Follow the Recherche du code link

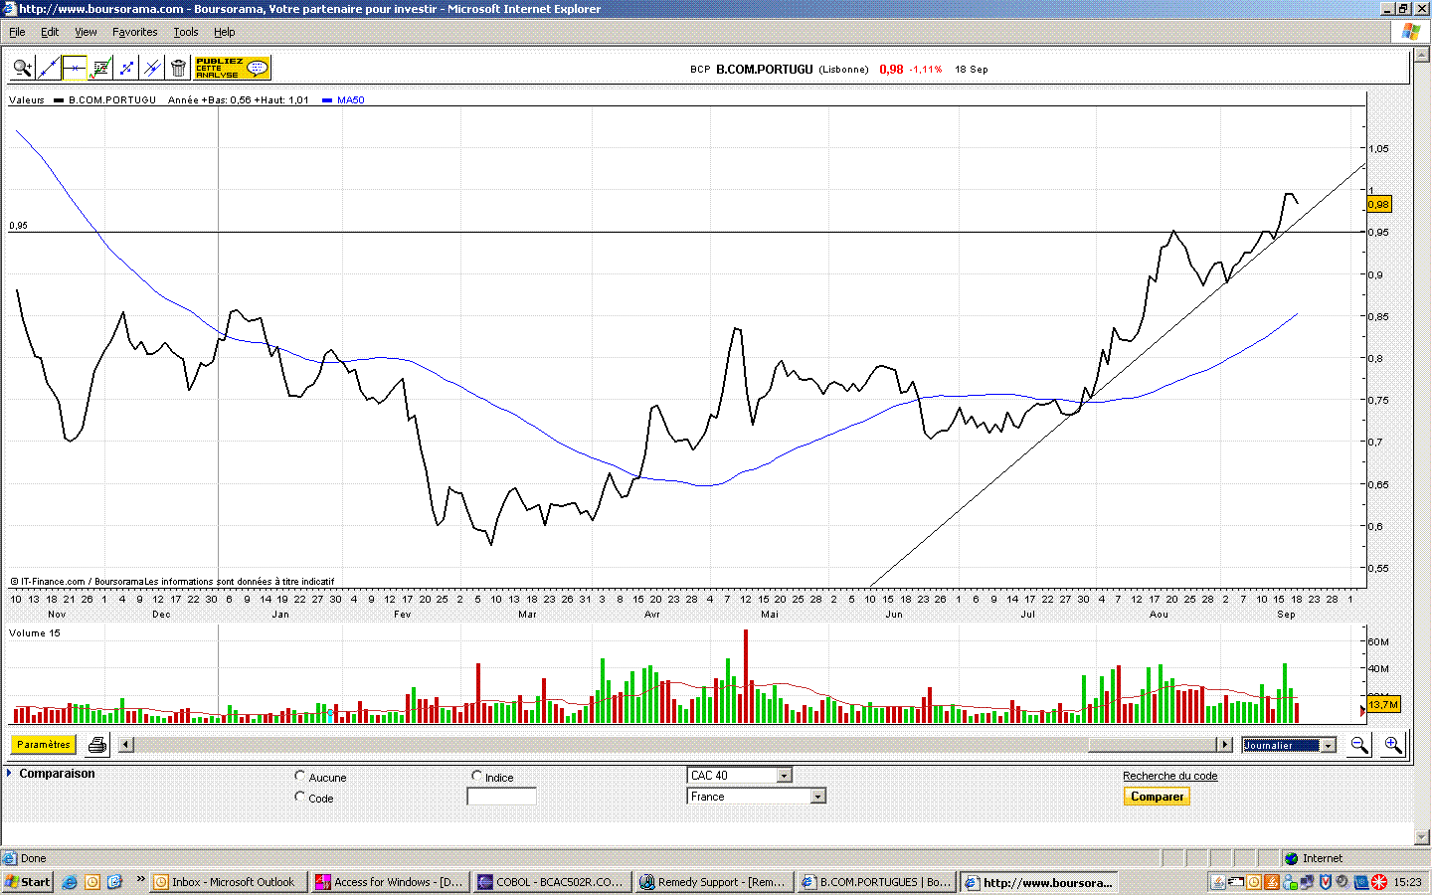point(1169,776)
